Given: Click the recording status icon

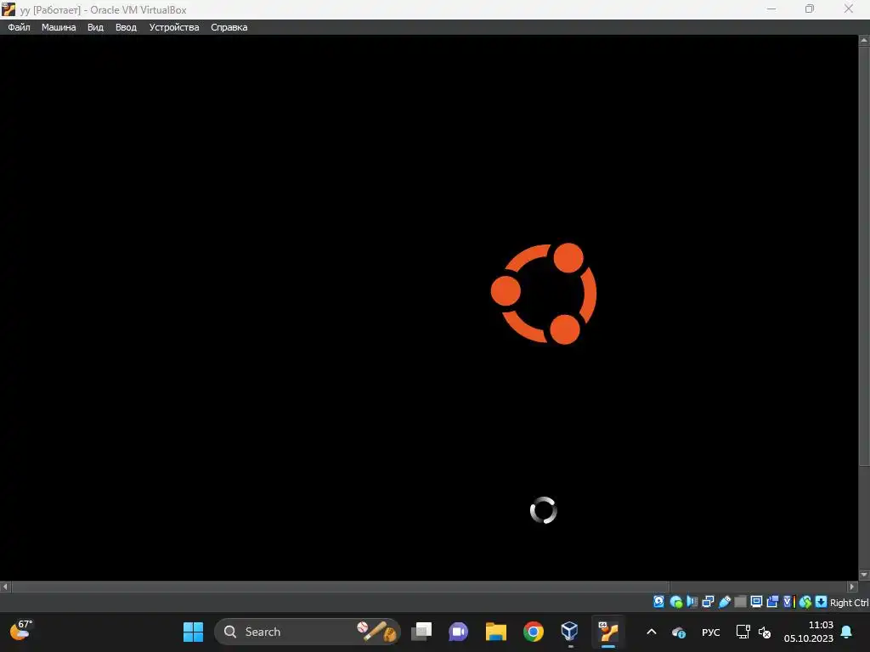Looking at the screenshot, I should click(x=772, y=602).
